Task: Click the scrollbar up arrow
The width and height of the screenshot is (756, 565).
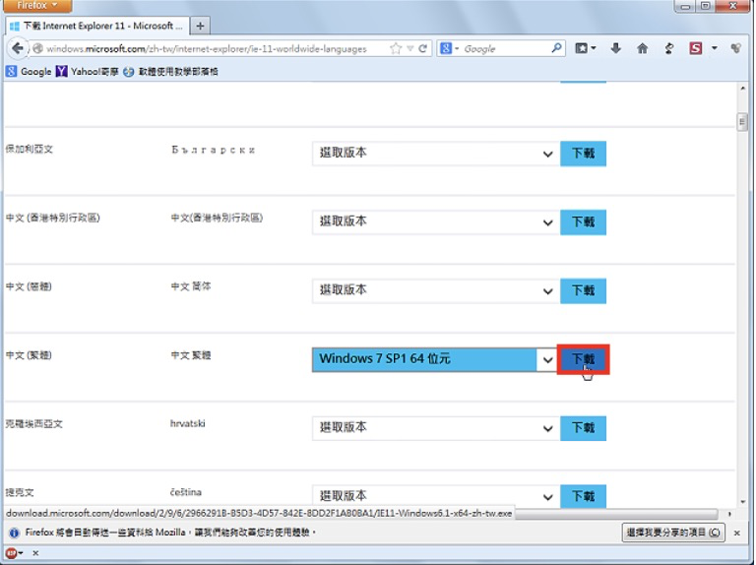Action: tap(742, 89)
